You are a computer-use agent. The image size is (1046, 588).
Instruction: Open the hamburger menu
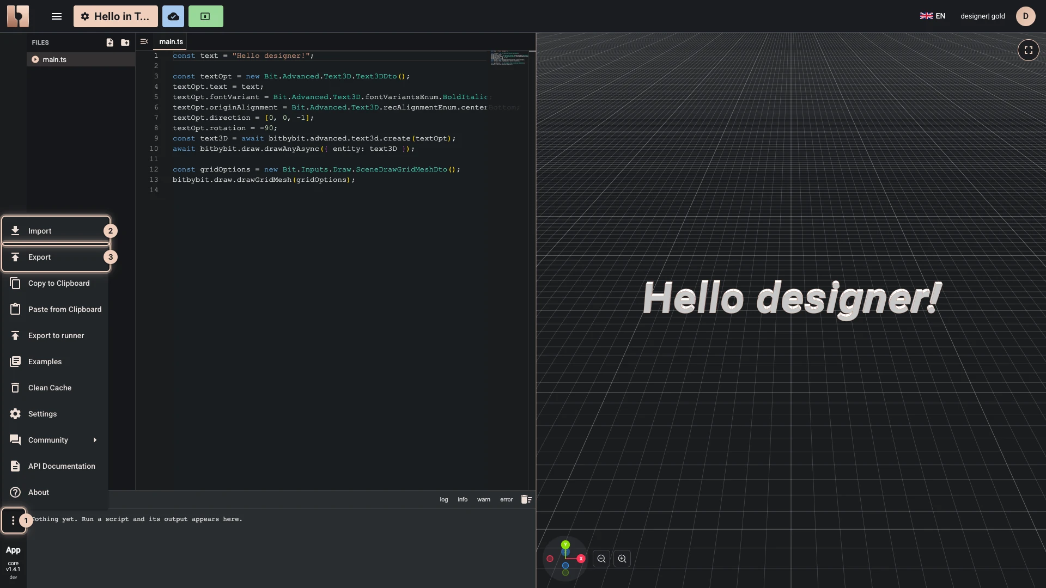57,16
